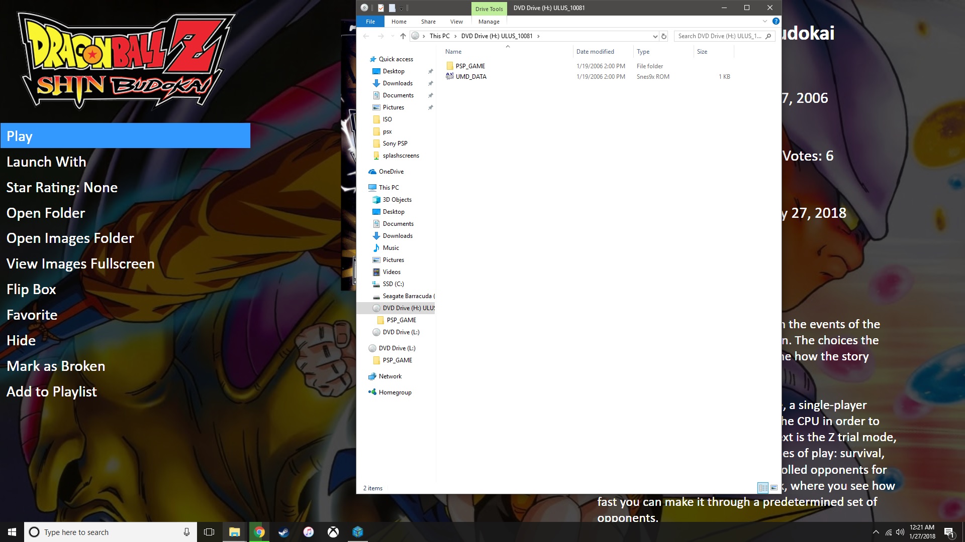Click taskbar search box

coord(111,532)
